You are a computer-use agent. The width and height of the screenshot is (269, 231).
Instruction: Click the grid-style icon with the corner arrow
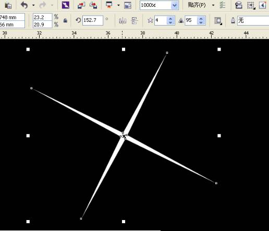point(251,5)
